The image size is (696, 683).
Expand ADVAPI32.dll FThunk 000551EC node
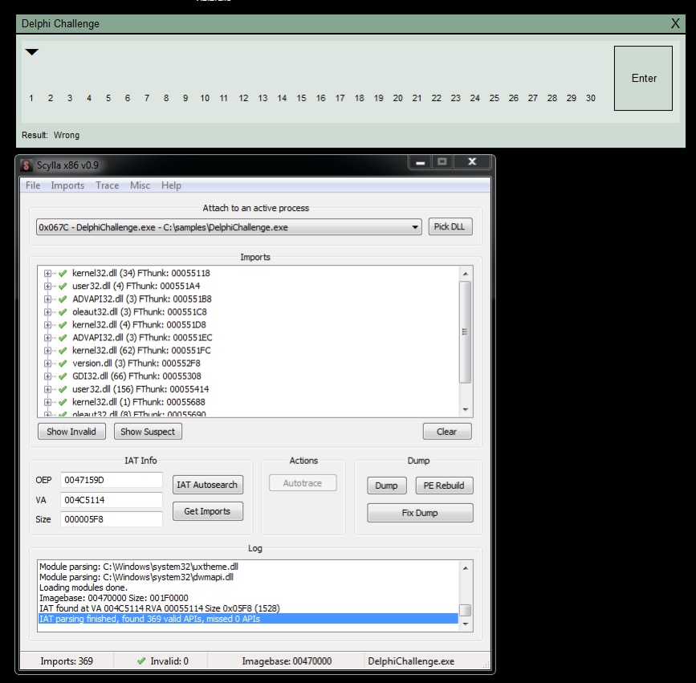click(x=47, y=338)
